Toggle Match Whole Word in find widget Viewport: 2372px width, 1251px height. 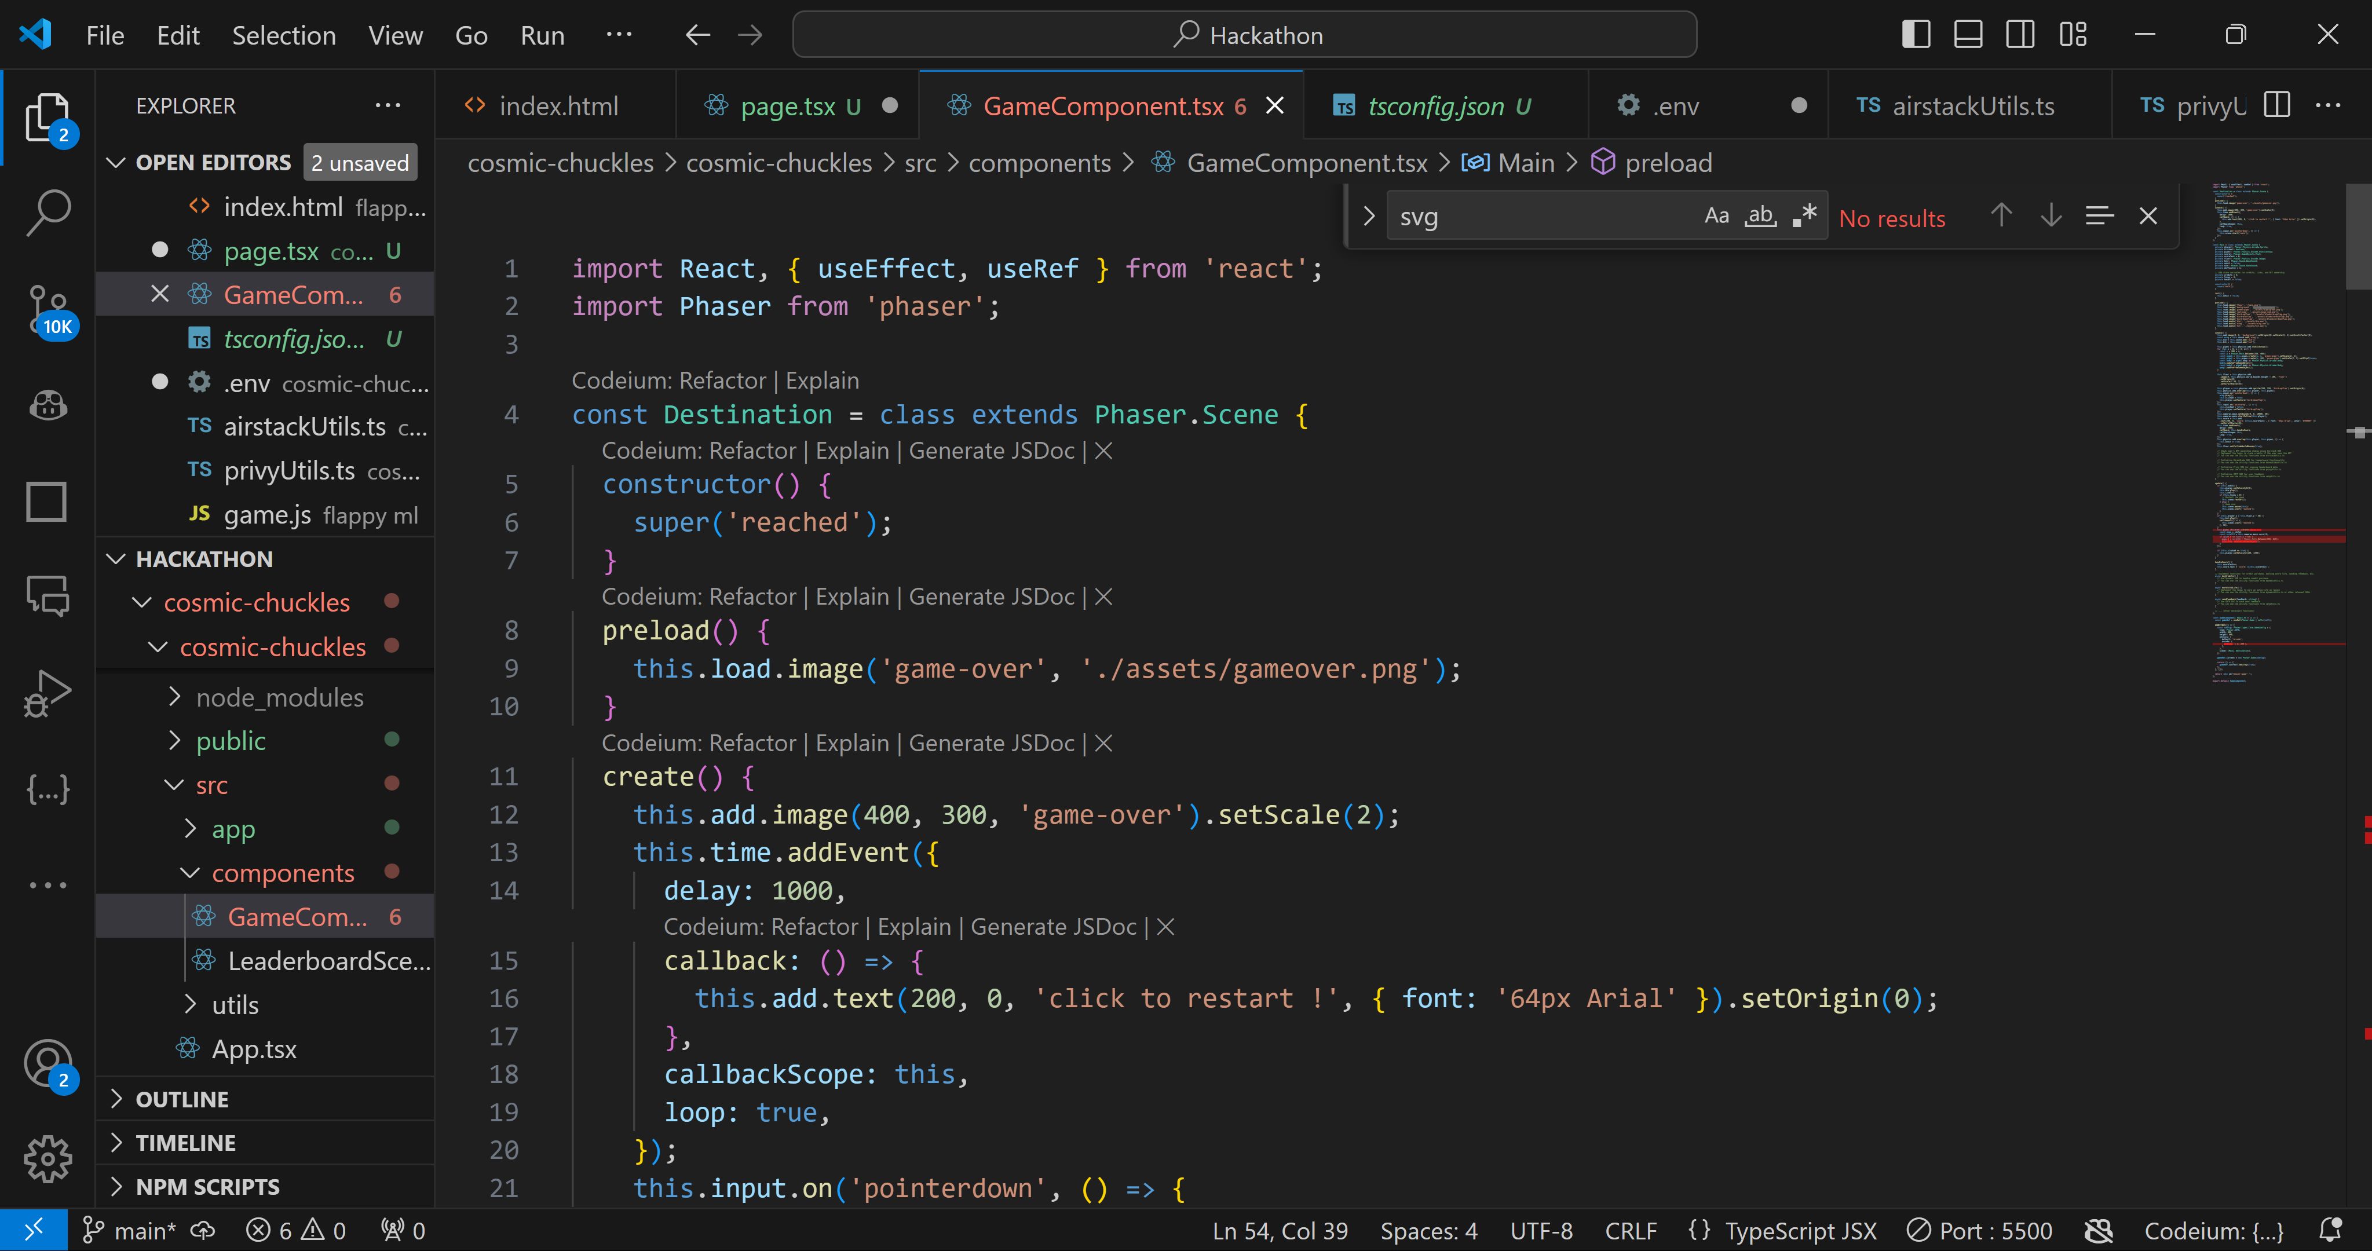coord(1760,215)
